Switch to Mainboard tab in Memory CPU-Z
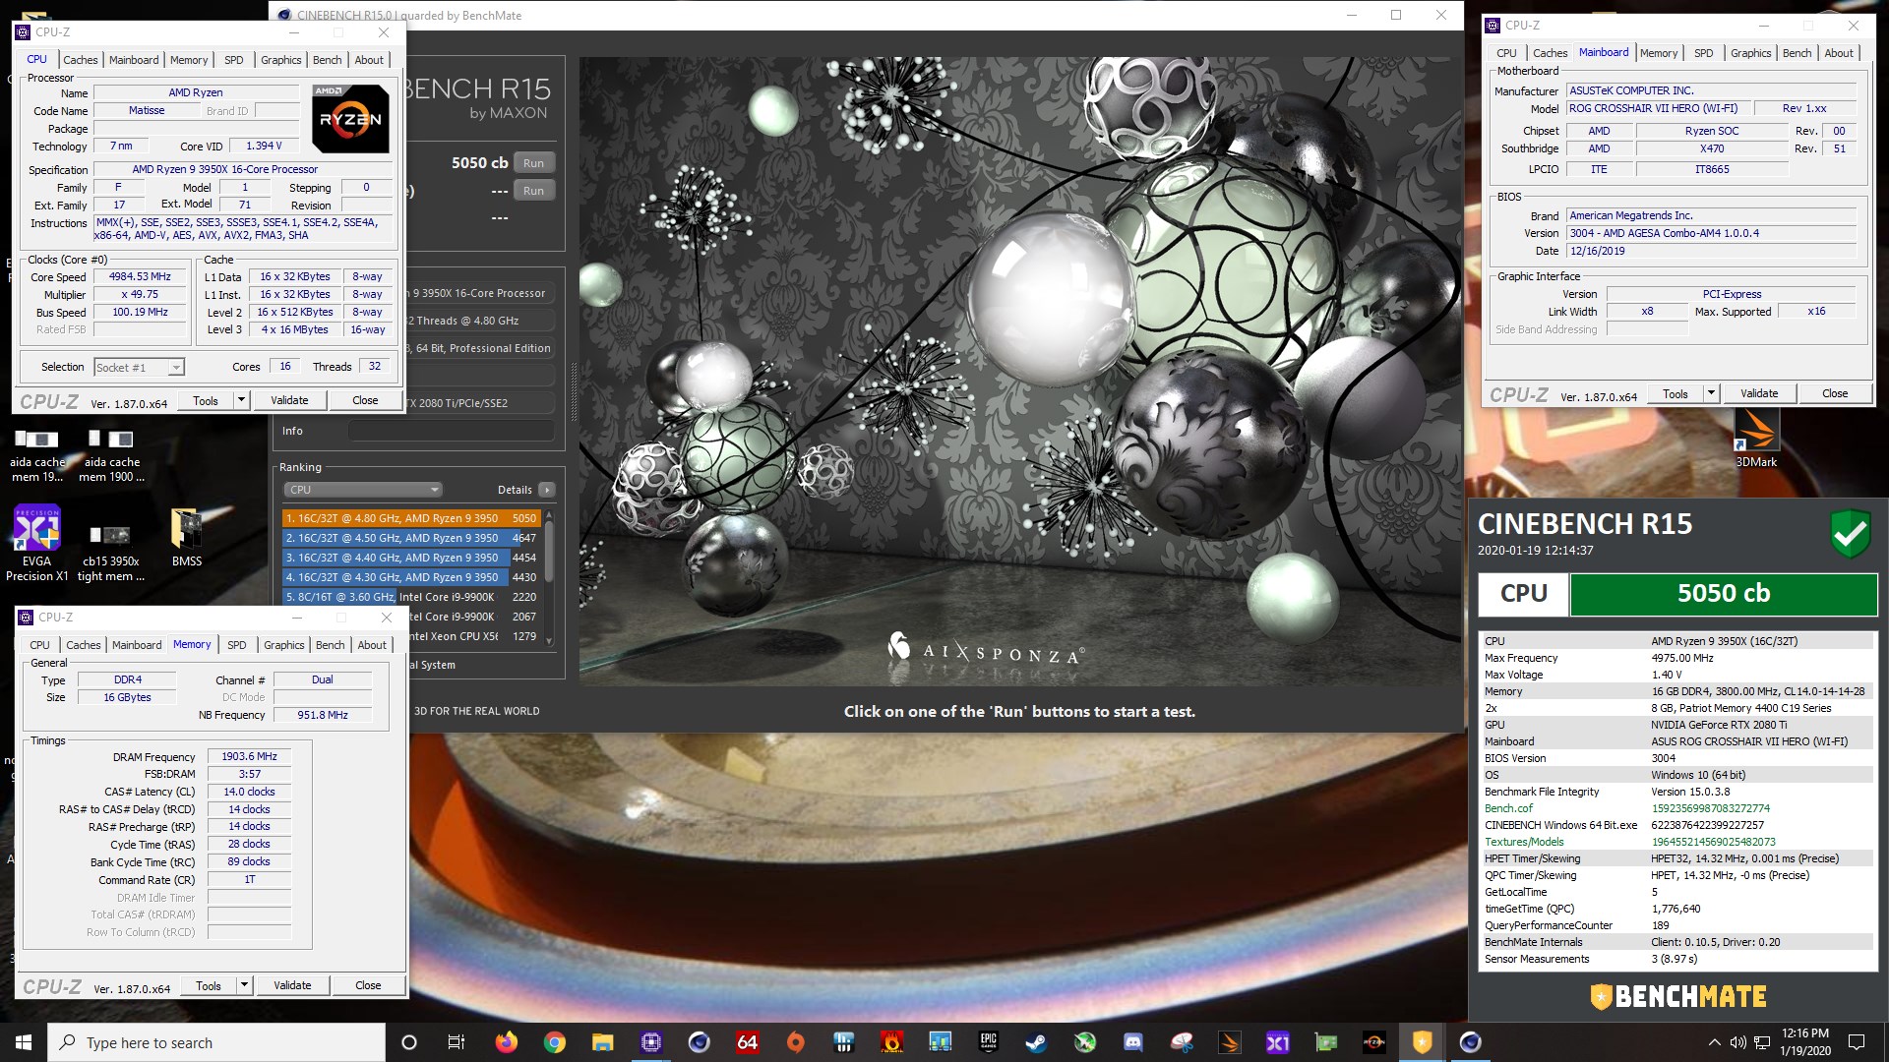 pyautogui.click(x=137, y=645)
